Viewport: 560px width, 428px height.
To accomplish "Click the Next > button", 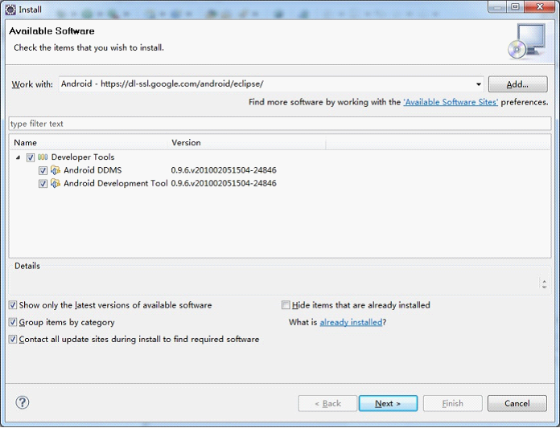I will 388,403.
